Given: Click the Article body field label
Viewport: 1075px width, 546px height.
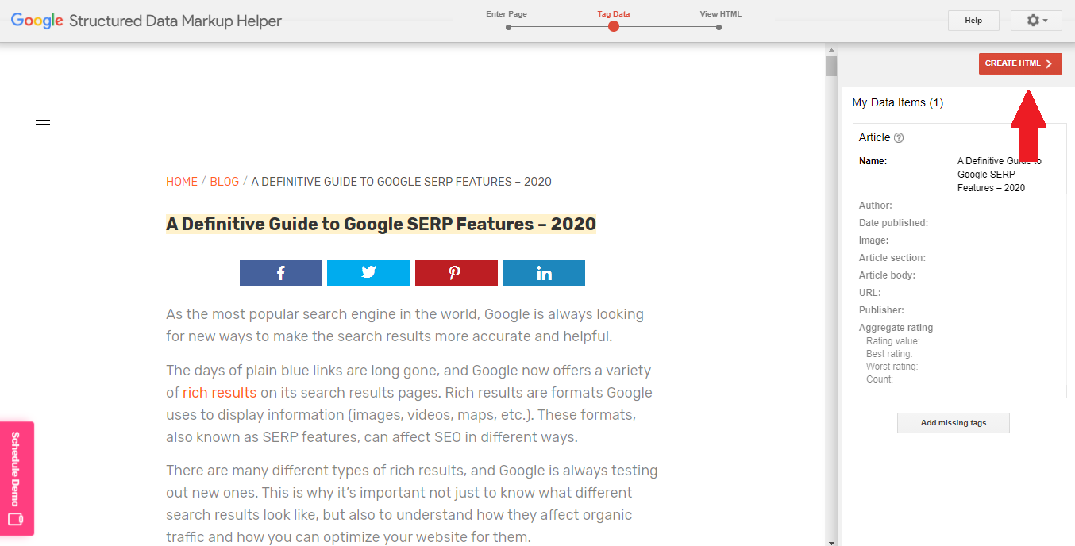Looking at the screenshot, I should (x=887, y=275).
